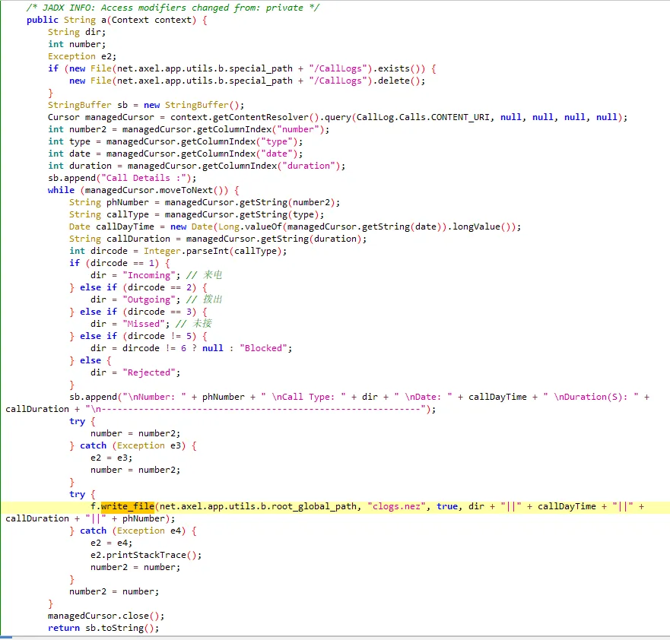Click the delete() method call
670x640 pixels.
(x=399, y=81)
